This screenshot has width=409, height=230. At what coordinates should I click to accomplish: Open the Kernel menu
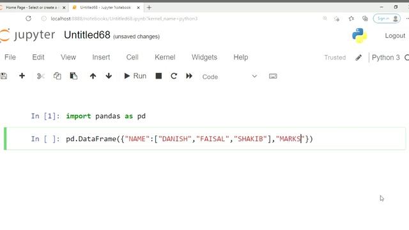tap(165, 57)
